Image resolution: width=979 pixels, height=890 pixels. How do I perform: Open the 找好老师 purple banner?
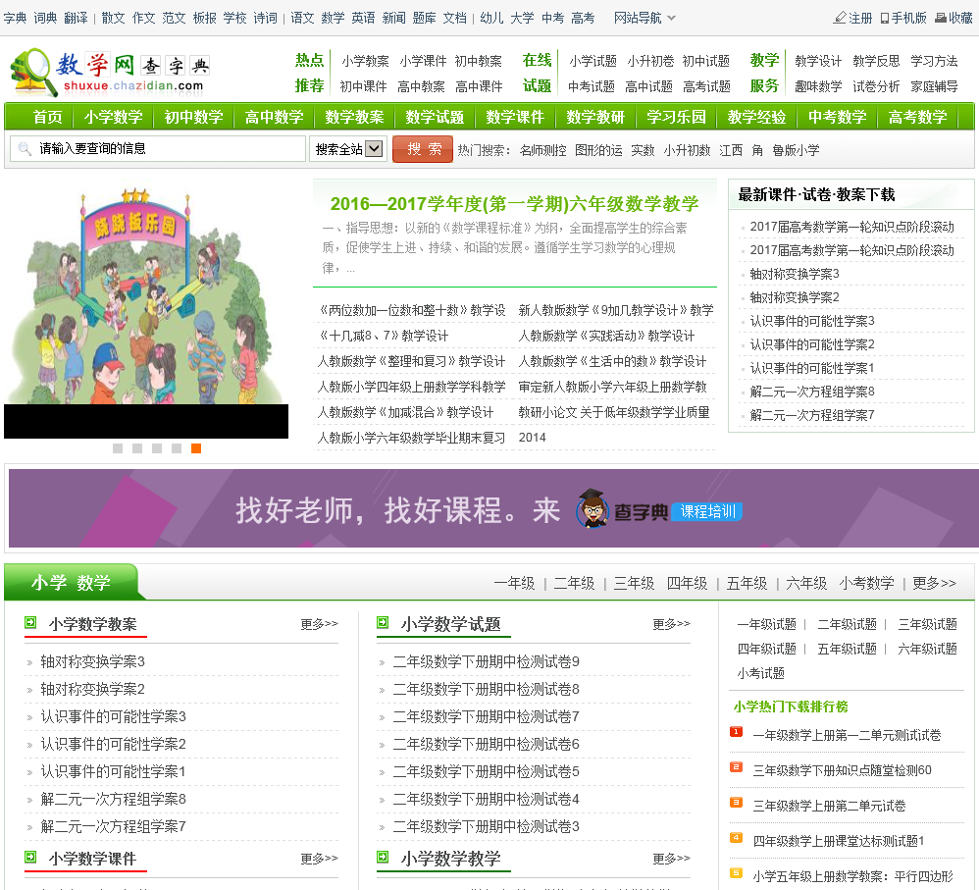[x=493, y=508]
